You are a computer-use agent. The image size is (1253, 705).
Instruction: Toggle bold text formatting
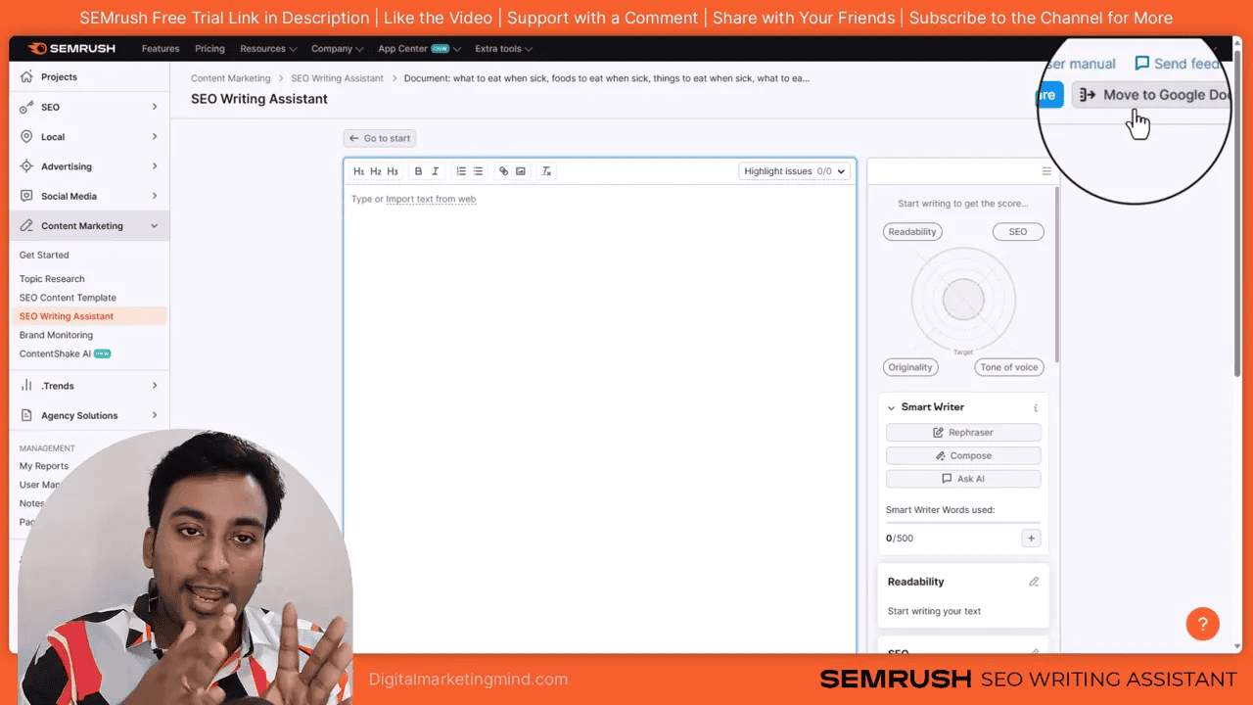tap(418, 170)
